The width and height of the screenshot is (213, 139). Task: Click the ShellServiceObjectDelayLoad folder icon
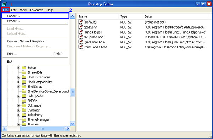(24, 91)
